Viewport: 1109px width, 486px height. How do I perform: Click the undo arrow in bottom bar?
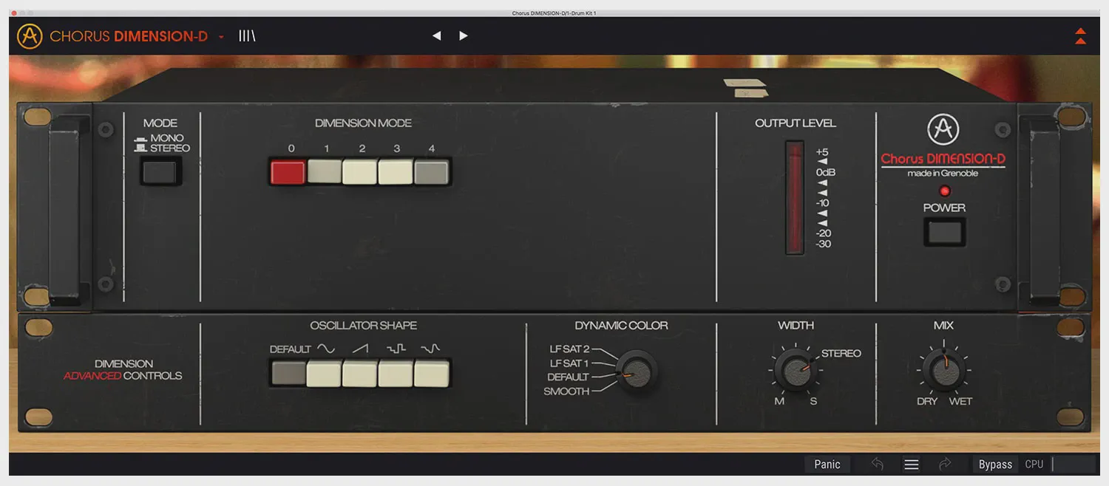[878, 464]
